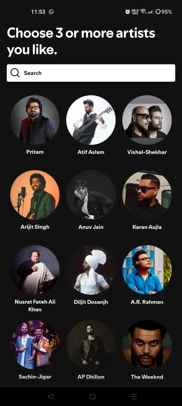Tap the Android home navigation icon
182x406 pixels.
tap(93, 396)
